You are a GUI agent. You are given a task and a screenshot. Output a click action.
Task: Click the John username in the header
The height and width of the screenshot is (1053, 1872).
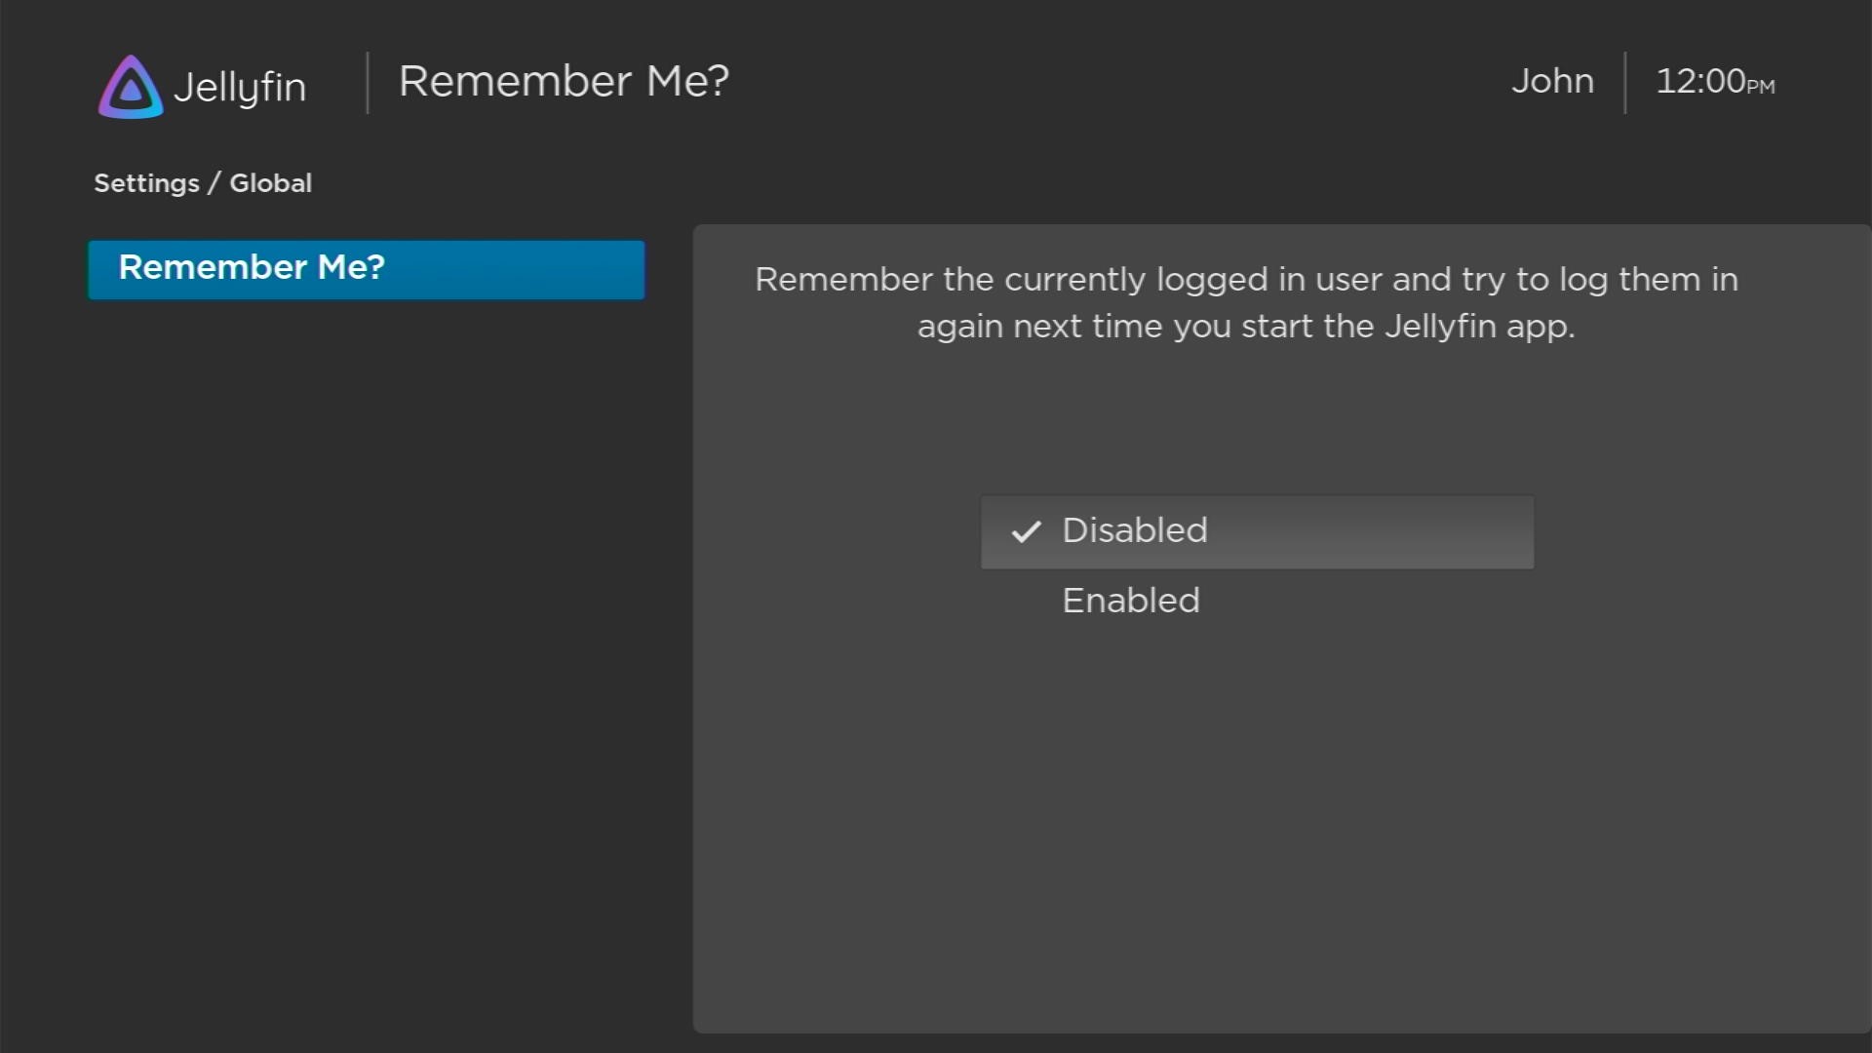point(1551,82)
